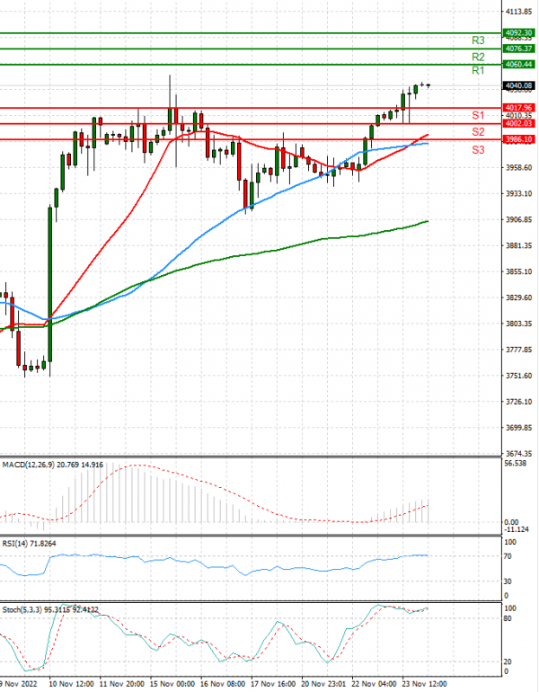Viewport: 539px width, 692px height.
Task: Select the 4076.37 price tag
Action: 519,49
